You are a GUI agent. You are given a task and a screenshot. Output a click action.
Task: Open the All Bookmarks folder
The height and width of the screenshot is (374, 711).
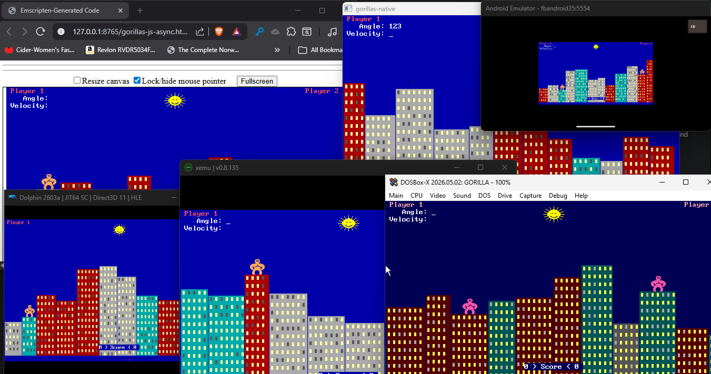point(321,50)
